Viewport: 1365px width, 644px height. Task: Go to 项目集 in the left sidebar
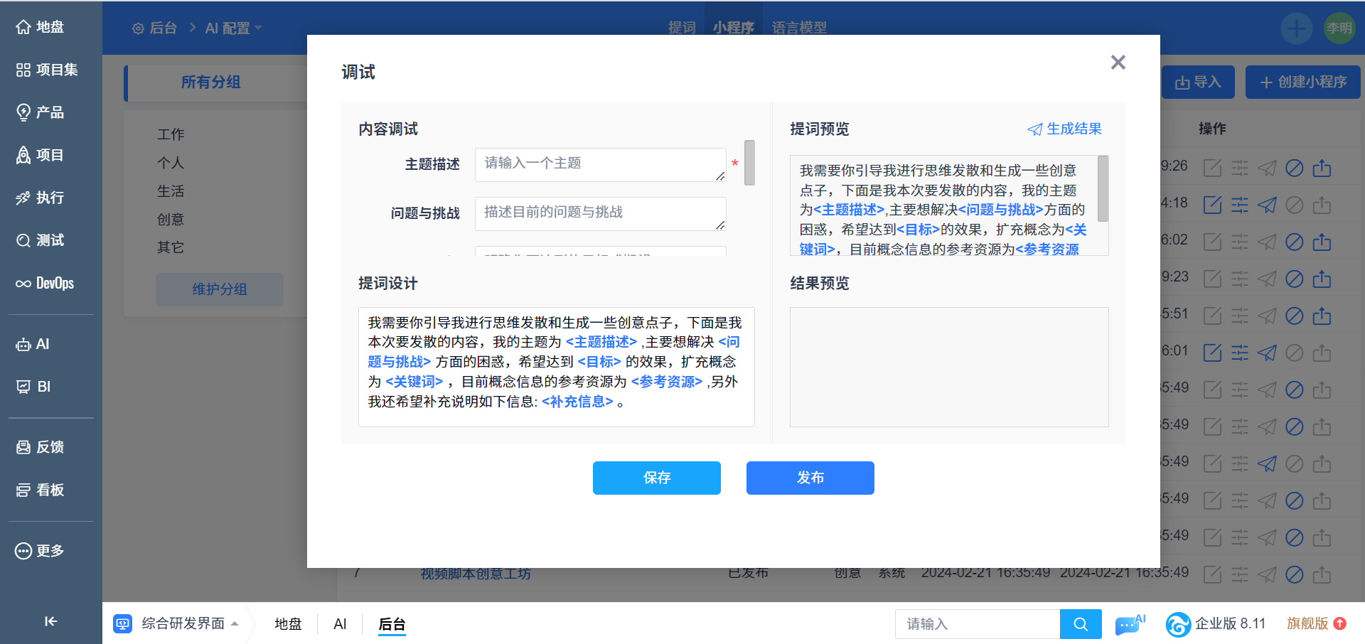(47, 70)
